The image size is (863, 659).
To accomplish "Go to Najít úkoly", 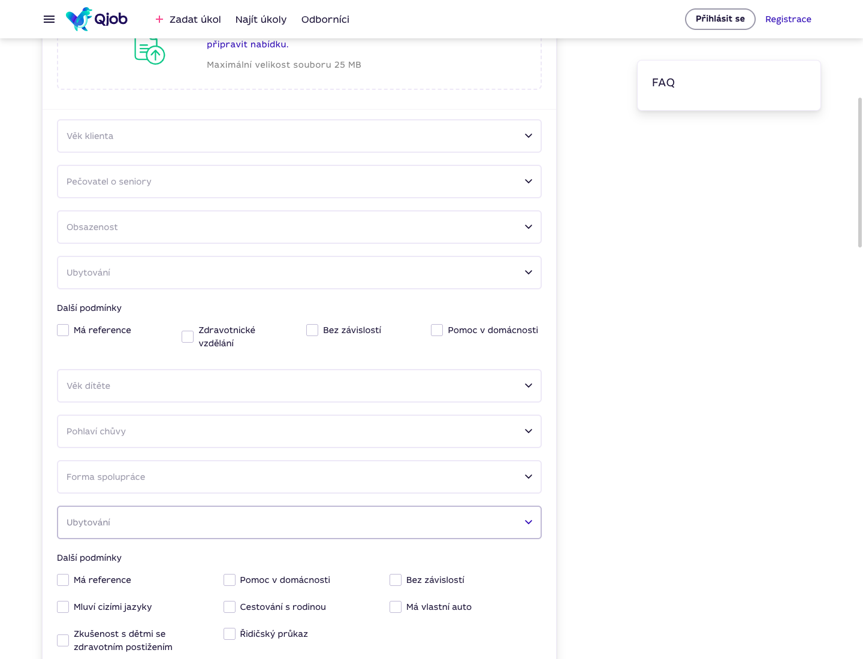I will point(261,19).
